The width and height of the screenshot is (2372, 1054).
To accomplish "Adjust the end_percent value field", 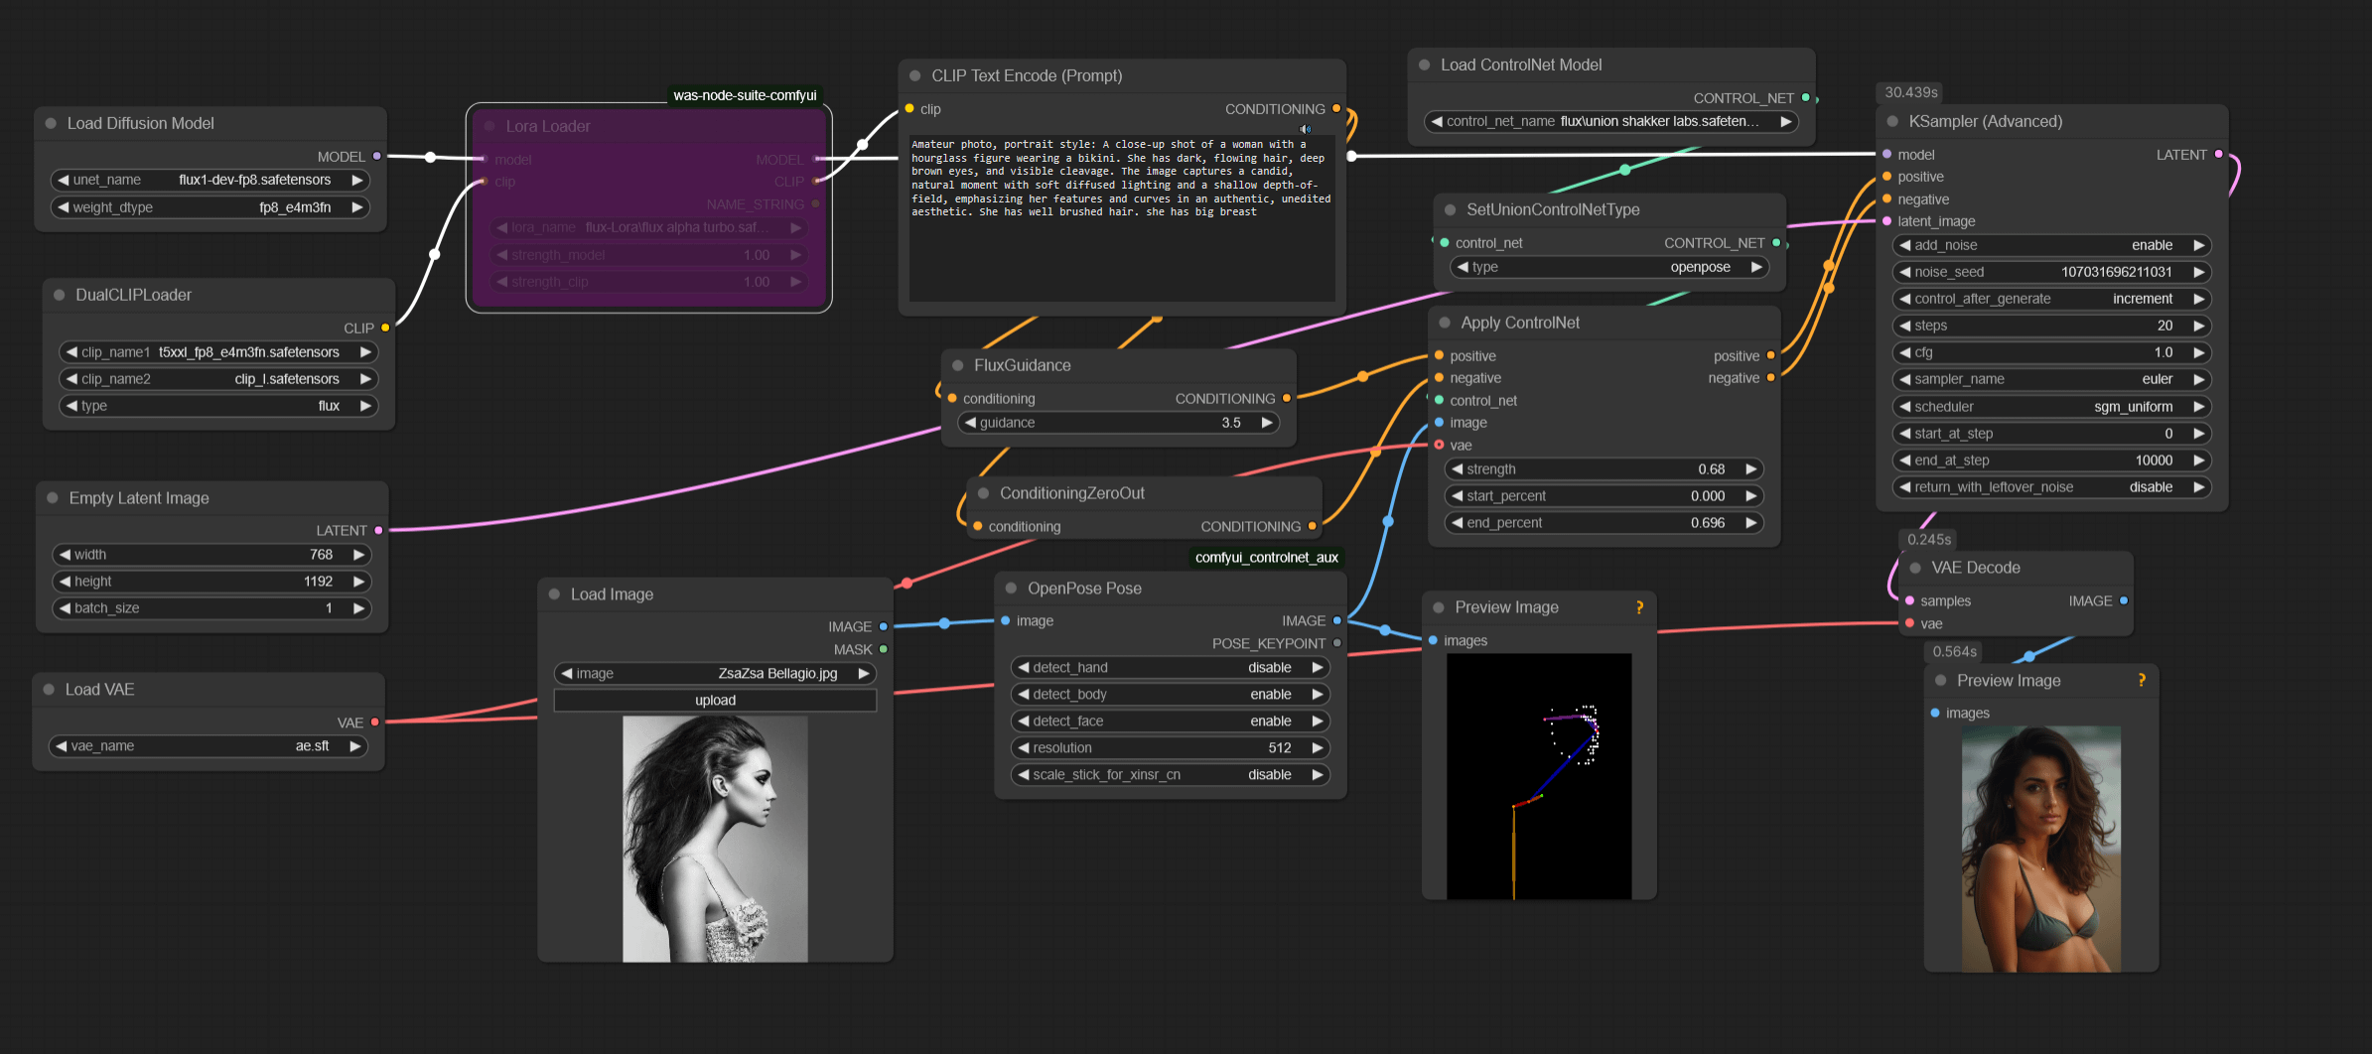I will pyautogui.click(x=1604, y=523).
